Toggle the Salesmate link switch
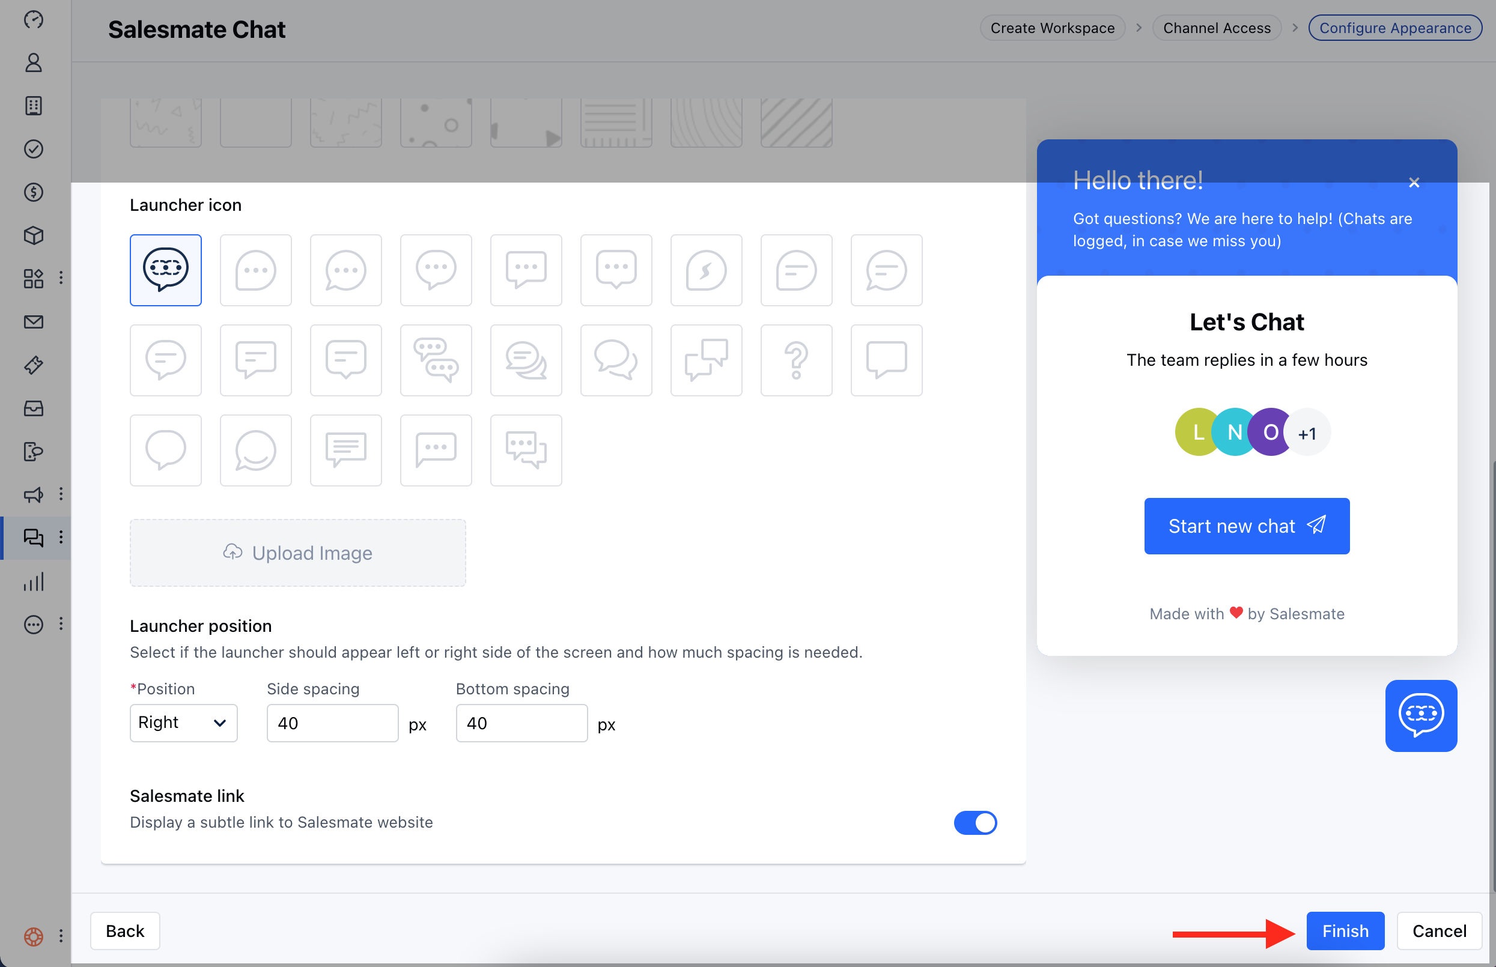 [x=975, y=823]
